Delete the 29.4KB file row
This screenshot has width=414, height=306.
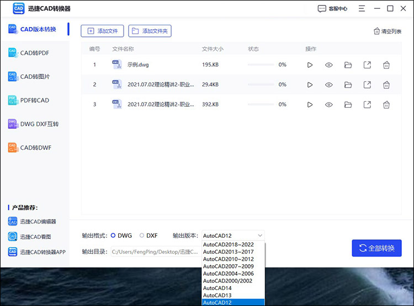coord(386,85)
